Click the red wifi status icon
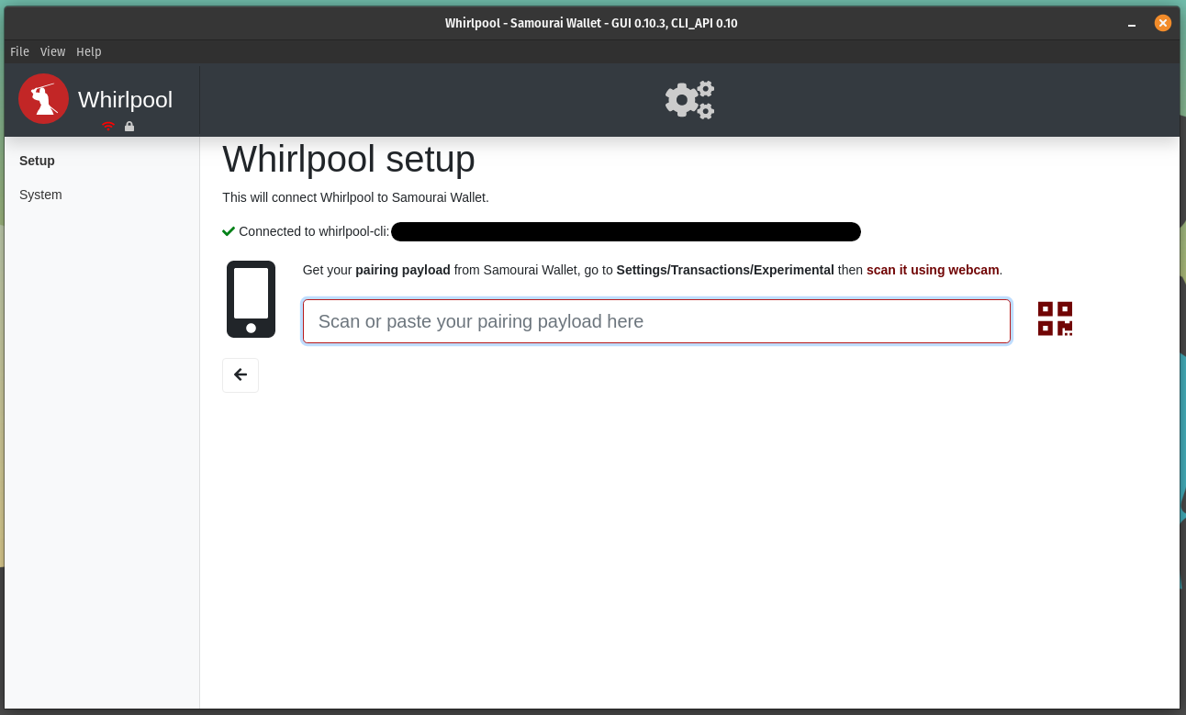This screenshot has height=715, width=1186. coord(108,126)
